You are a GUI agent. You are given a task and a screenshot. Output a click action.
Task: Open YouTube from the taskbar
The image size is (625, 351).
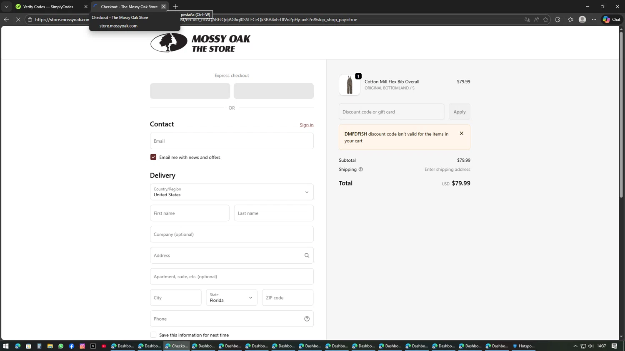click(x=104, y=346)
